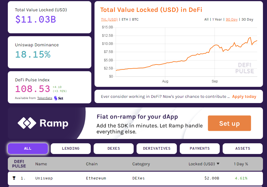Click the trophy icon beside Uniswap rank

[14, 178]
